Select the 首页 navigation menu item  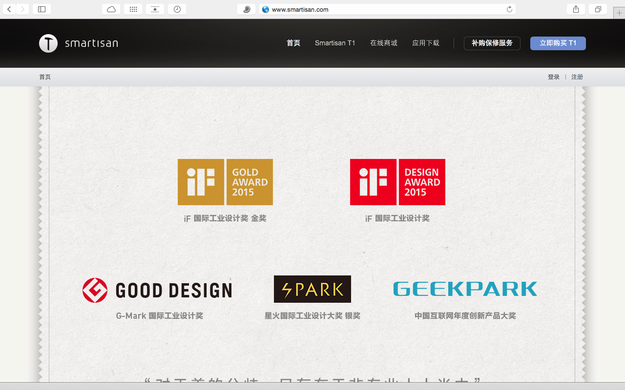[x=293, y=43]
